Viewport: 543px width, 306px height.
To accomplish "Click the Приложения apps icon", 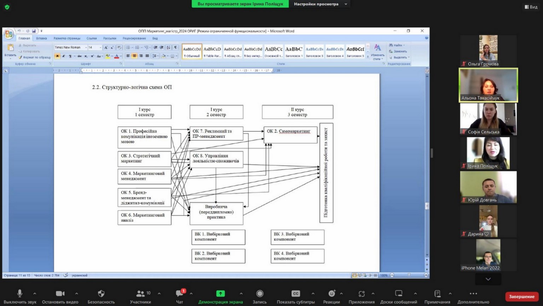I will [362, 294].
